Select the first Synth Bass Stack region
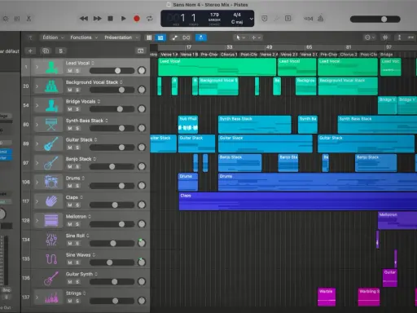 coord(255,125)
